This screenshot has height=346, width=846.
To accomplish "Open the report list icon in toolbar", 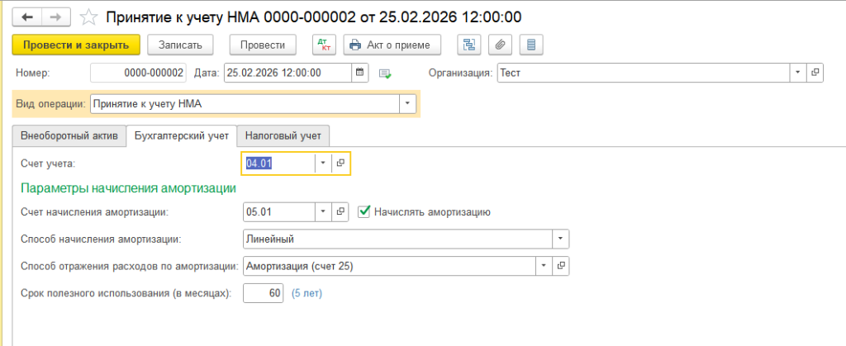I will pos(531,45).
